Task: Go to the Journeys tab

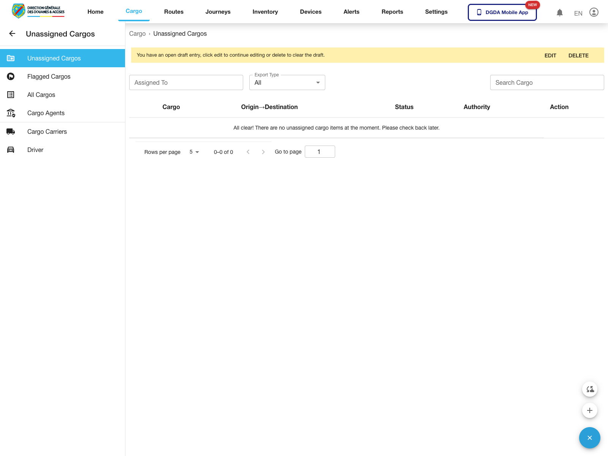Action: point(218,12)
